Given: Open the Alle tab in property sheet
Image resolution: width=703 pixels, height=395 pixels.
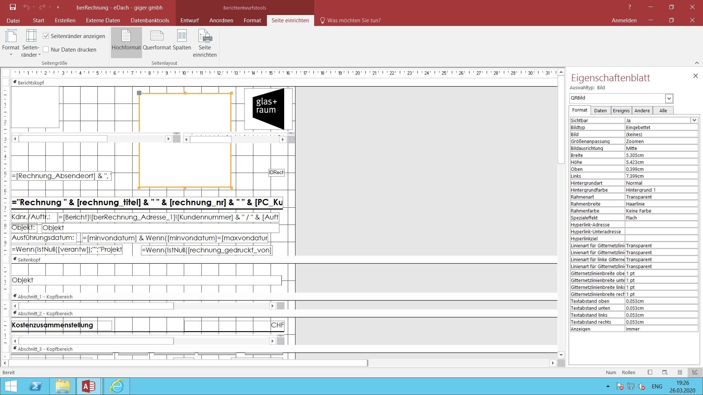Looking at the screenshot, I should 663,110.
